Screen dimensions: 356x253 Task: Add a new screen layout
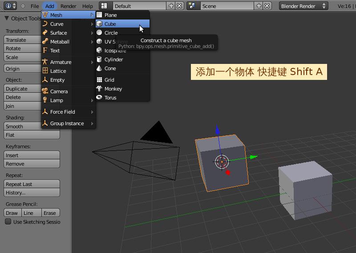(171, 6)
